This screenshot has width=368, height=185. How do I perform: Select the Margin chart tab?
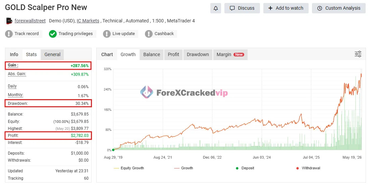click(x=230, y=54)
